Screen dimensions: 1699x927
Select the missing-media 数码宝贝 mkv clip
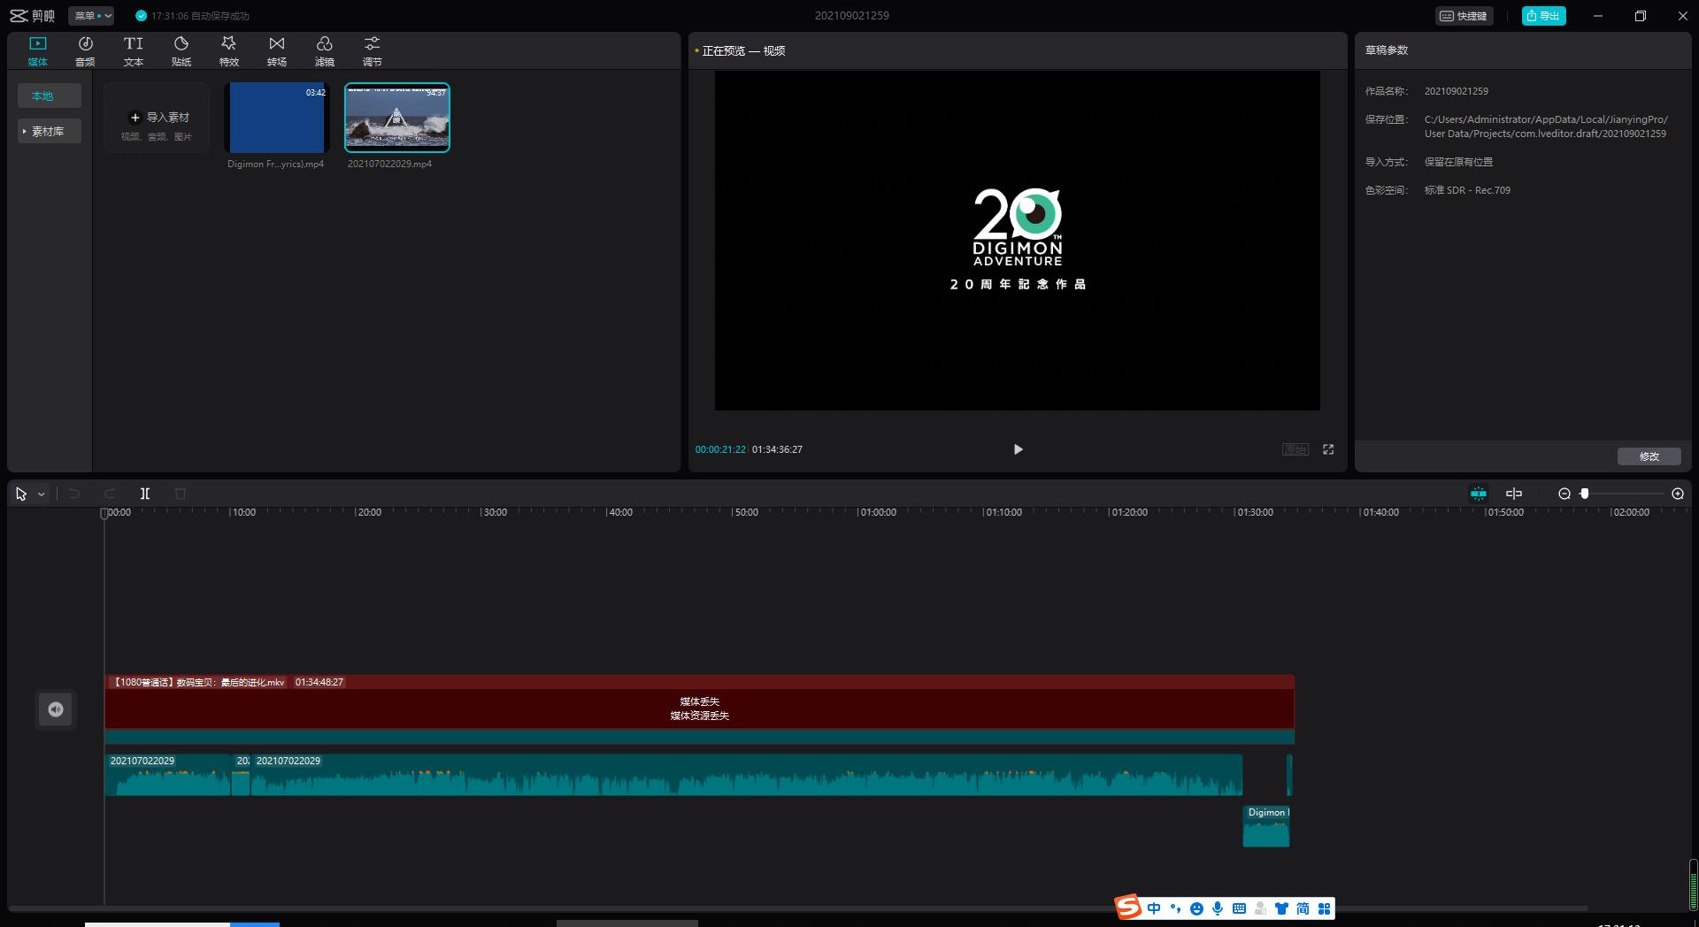pos(699,709)
